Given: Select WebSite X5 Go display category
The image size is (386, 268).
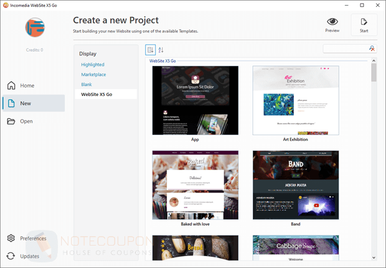Looking at the screenshot, I should pos(106,94).
